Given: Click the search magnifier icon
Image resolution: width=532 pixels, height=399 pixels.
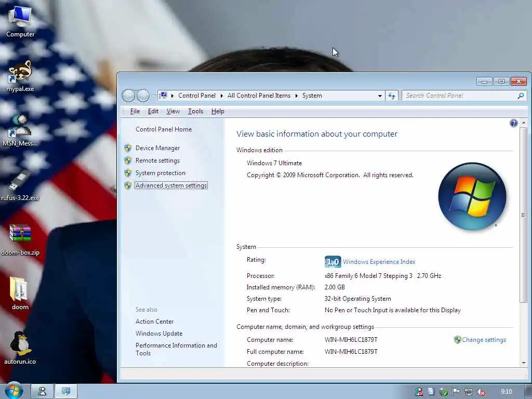Looking at the screenshot, I should [x=521, y=96].
